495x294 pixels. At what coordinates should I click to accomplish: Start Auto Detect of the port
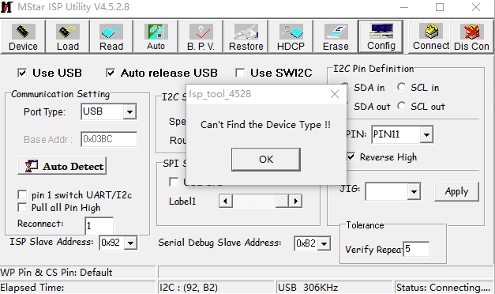point(62,166)
